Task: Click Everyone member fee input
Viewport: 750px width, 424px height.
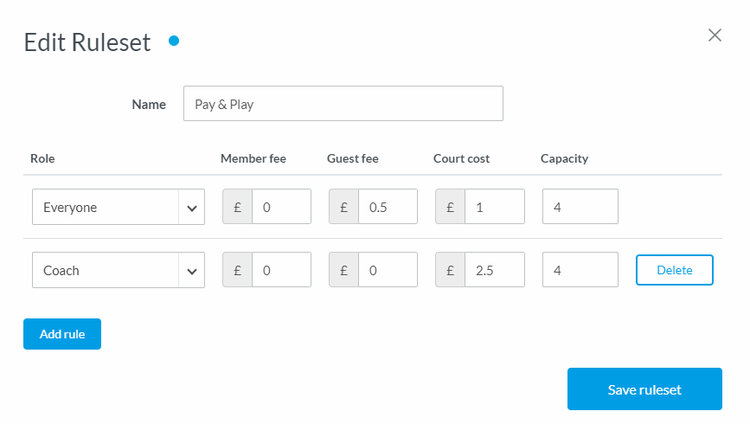Action: 281,208
